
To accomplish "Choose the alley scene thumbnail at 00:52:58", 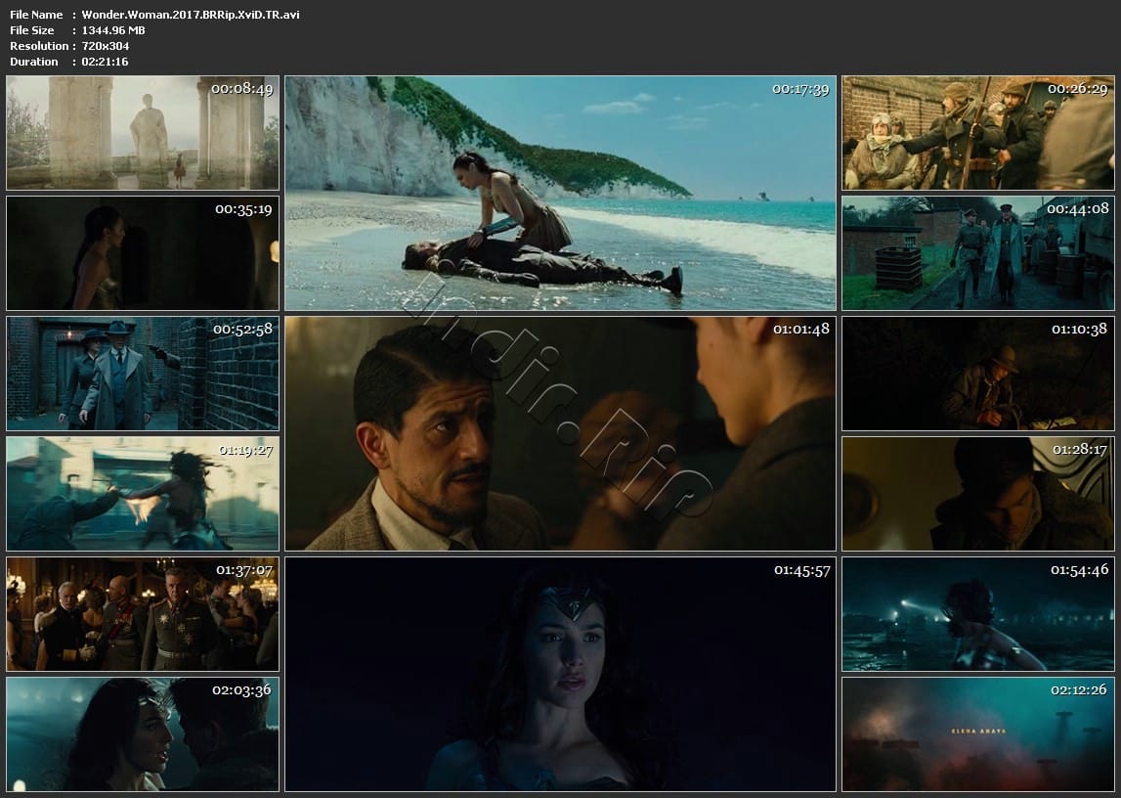I will coord(143,374).
